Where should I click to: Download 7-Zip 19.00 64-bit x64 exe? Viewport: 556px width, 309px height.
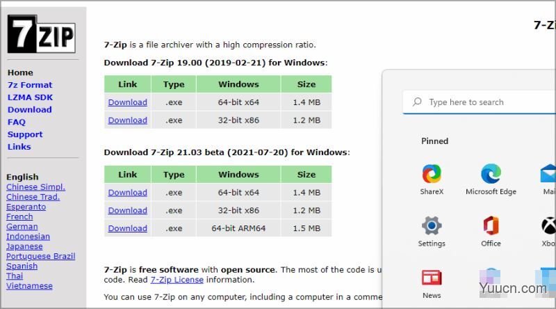[128, 102]
